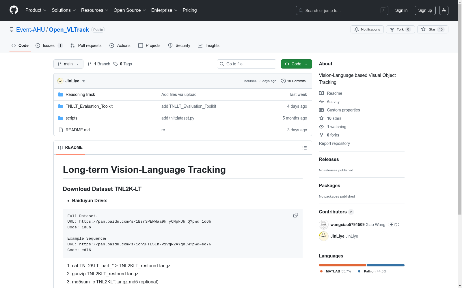Click the Activity pulse icon in About
462x288 pixels.
pos(321,102)
